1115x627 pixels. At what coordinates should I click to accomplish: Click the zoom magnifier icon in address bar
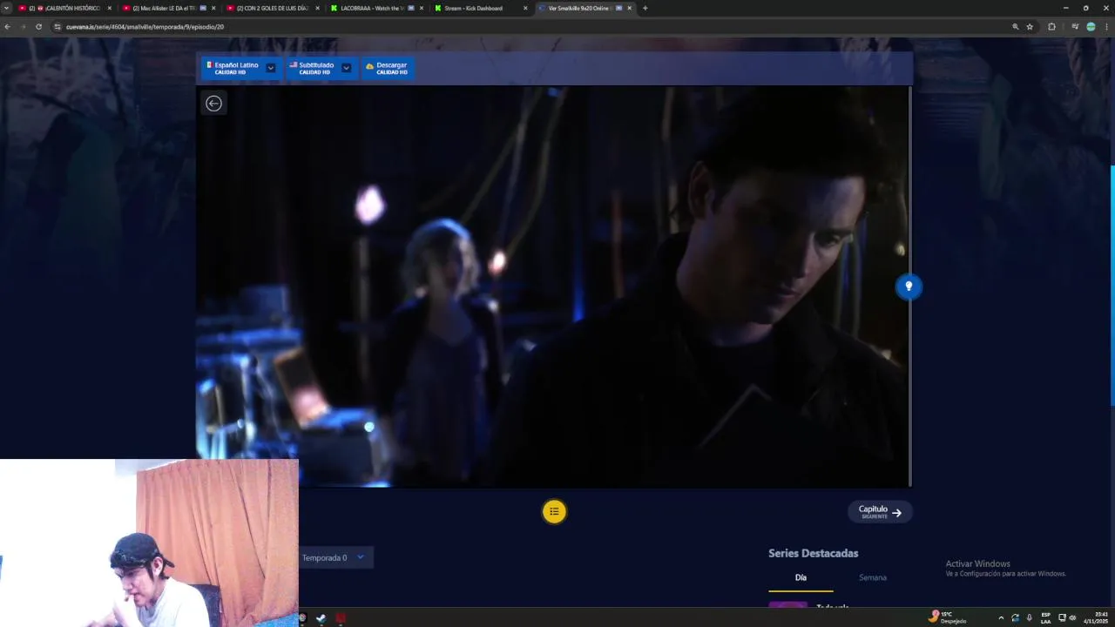(1015, 27)
